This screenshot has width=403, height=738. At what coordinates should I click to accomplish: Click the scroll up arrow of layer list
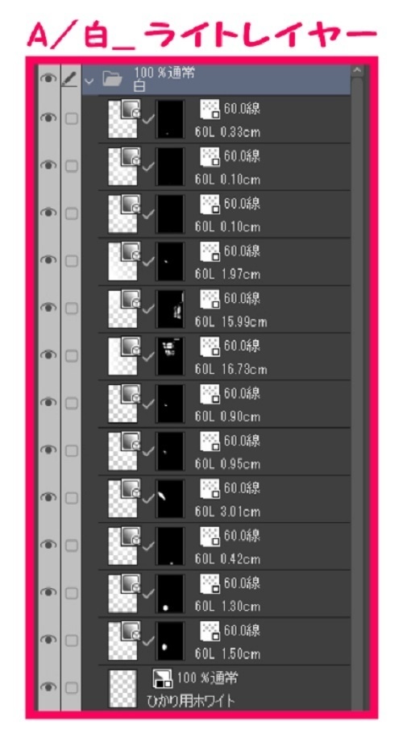click(x=356, y=71)
